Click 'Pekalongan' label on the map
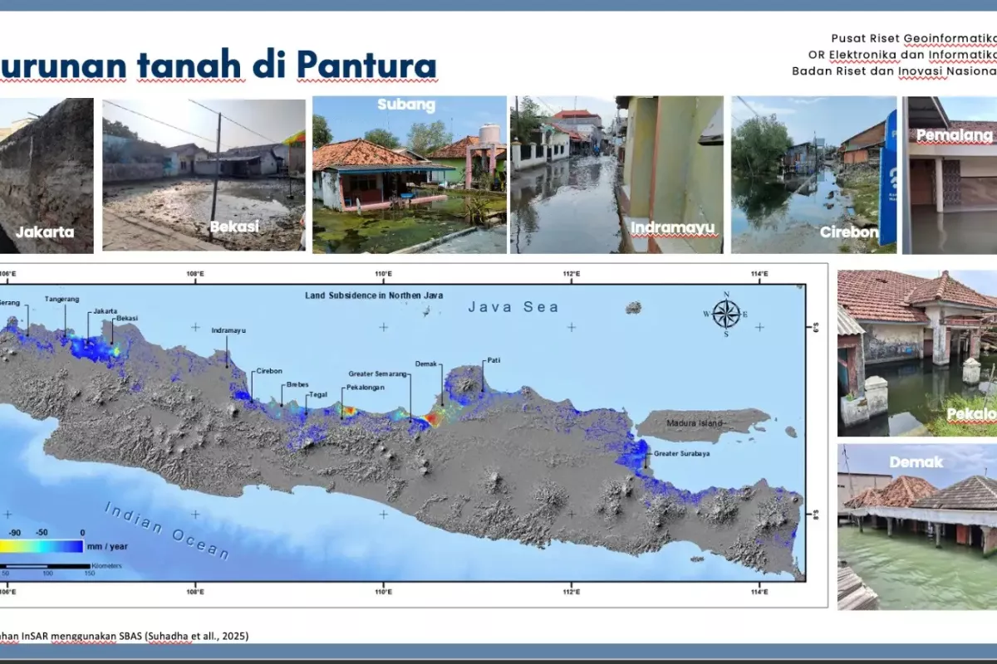Screen dimensions: 997x664 point(364,388)
